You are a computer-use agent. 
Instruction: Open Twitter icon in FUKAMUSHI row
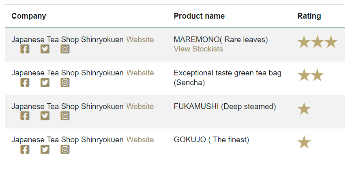[x=45, y=116]
